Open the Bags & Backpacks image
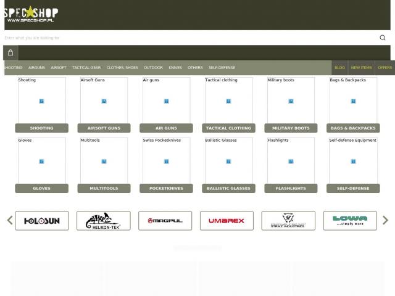Viewport: 395px width, 296px height. [353, 101]
